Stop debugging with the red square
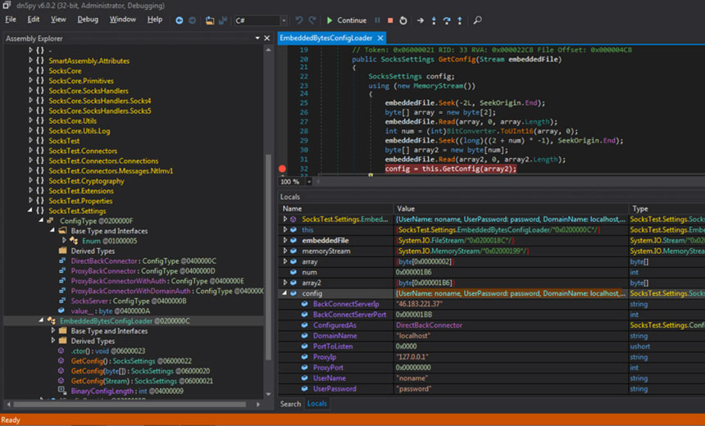Viewport: 705px width, 426px height. point(390,20)
